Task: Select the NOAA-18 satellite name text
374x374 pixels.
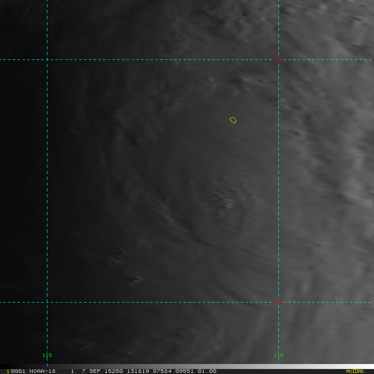Action: [x=42, y=371]
